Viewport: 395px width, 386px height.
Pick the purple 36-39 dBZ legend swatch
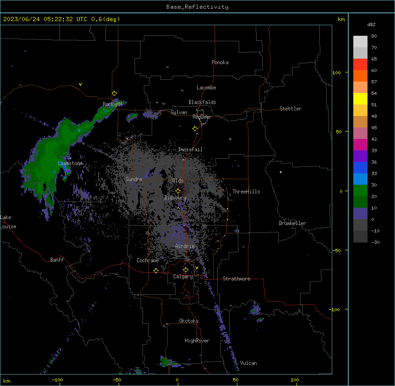pyautogui.click(x=360, y=156)
